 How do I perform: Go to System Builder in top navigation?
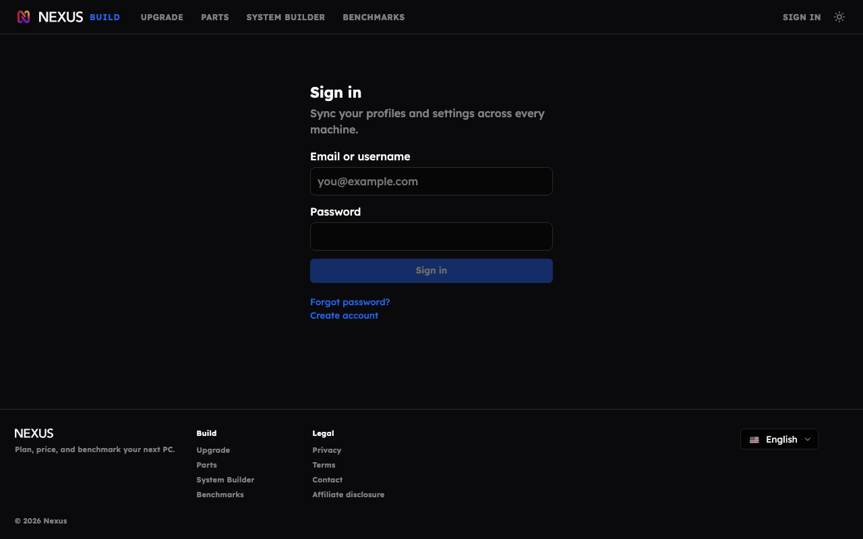click(286, 18)
